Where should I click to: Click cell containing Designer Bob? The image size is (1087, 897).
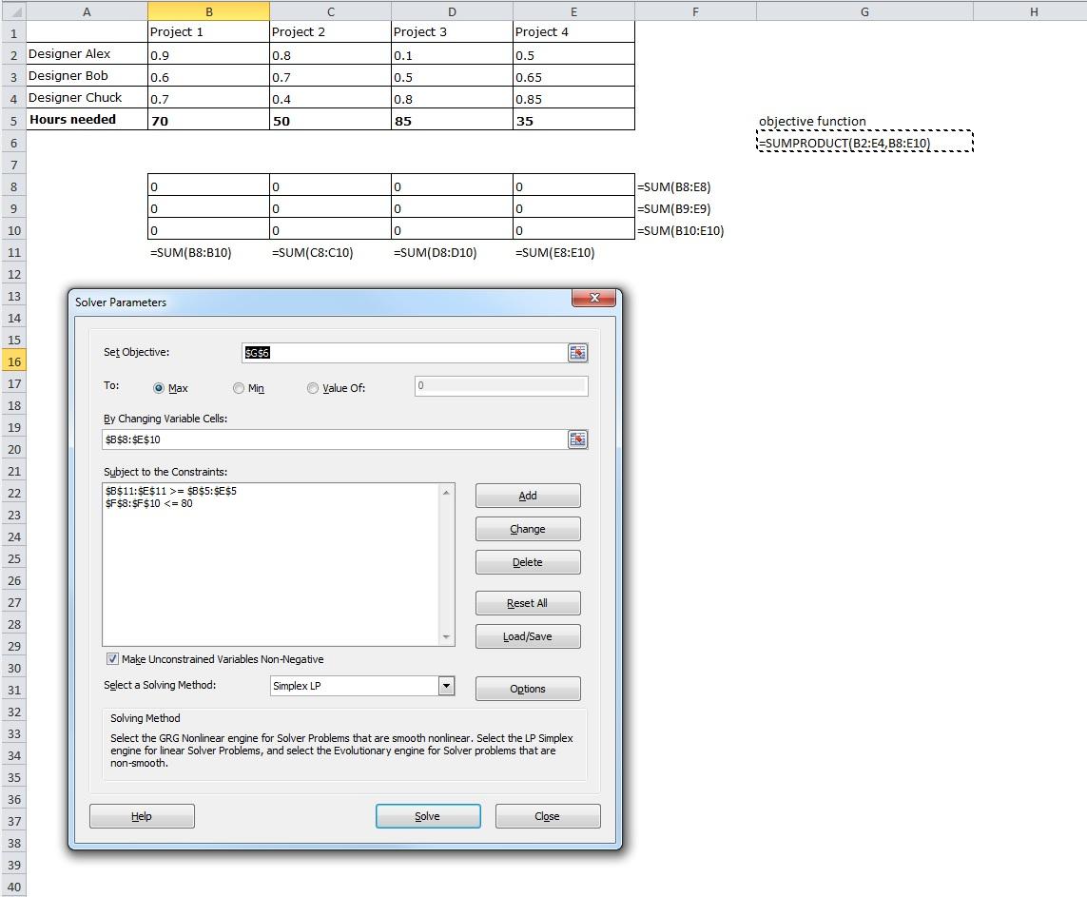pyautogui.click(x=87, y=75)
